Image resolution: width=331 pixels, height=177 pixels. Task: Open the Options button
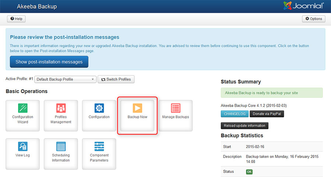click(x=313, y=19)
